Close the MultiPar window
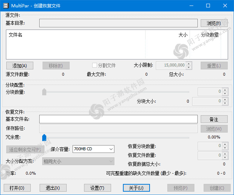The height and width of the screenshot is (195, 234). 225,6
